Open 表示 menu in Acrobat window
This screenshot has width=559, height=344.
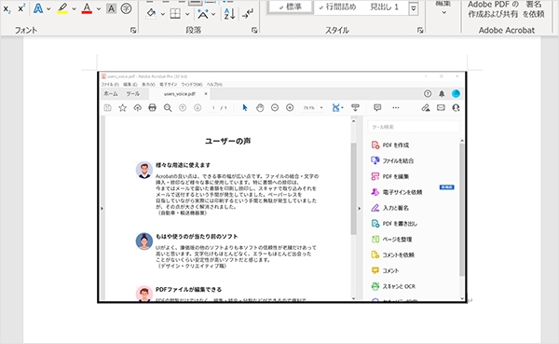tap(148, 85)
